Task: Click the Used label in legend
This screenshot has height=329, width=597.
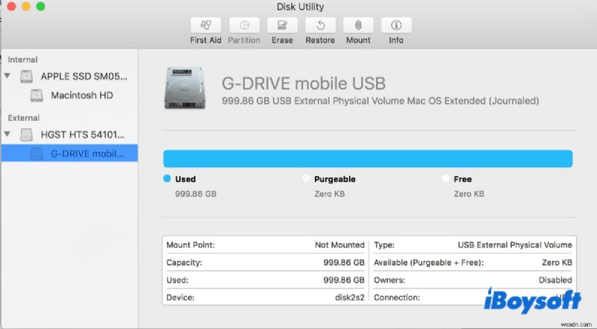Action: 185,179
